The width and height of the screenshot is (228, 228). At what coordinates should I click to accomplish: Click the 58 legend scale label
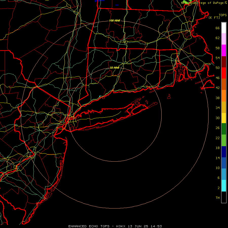pos(218,48)
